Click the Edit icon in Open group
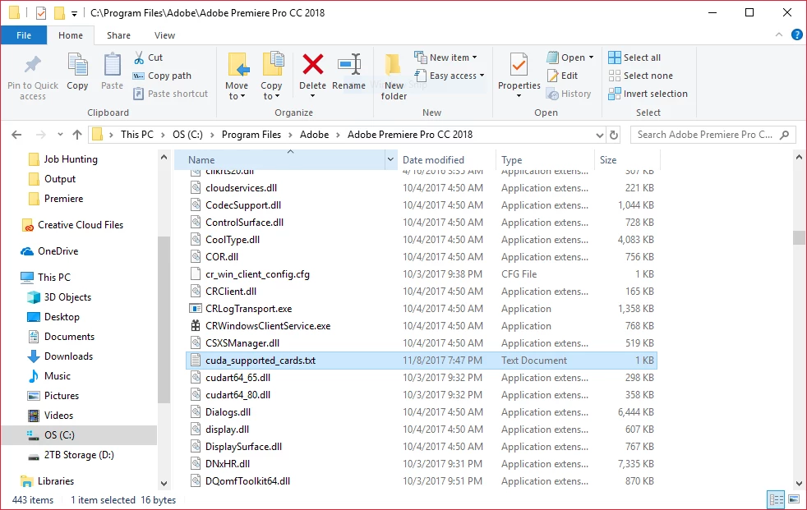The width and height of the screenshot is (807, 510). click(553, 76)
